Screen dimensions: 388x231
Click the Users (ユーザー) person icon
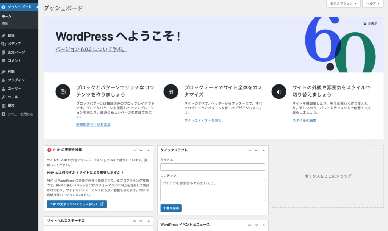click(3, 89)
